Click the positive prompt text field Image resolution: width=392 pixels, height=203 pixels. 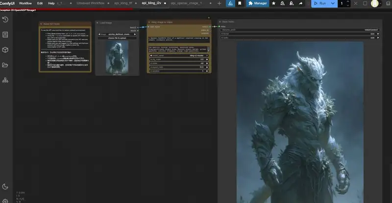pyautogui.click(x=179, y=39)
